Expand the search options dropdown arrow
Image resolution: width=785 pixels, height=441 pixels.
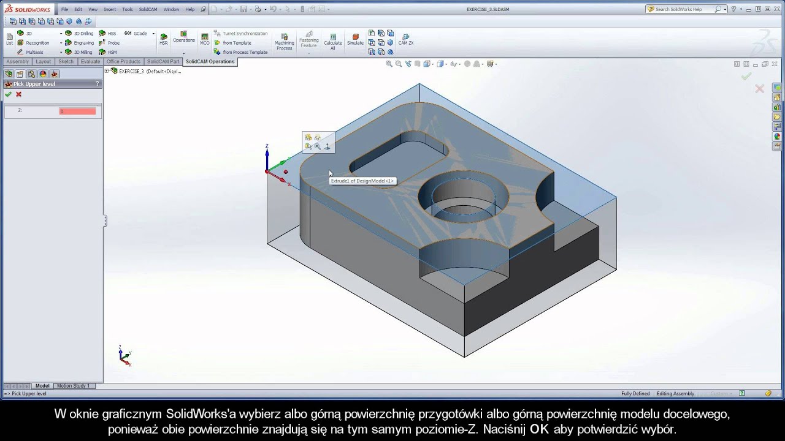pos(725,9)
